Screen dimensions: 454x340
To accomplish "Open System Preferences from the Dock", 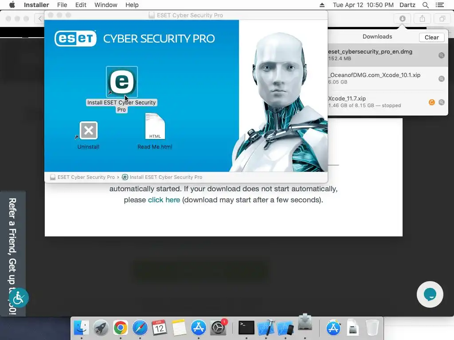I will [x=218, y=328].
